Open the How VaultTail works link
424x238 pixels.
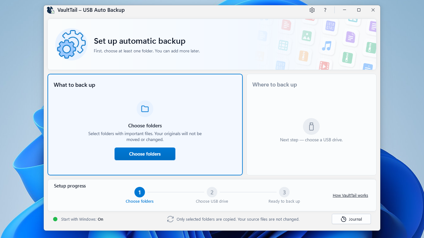click(350, 196)
